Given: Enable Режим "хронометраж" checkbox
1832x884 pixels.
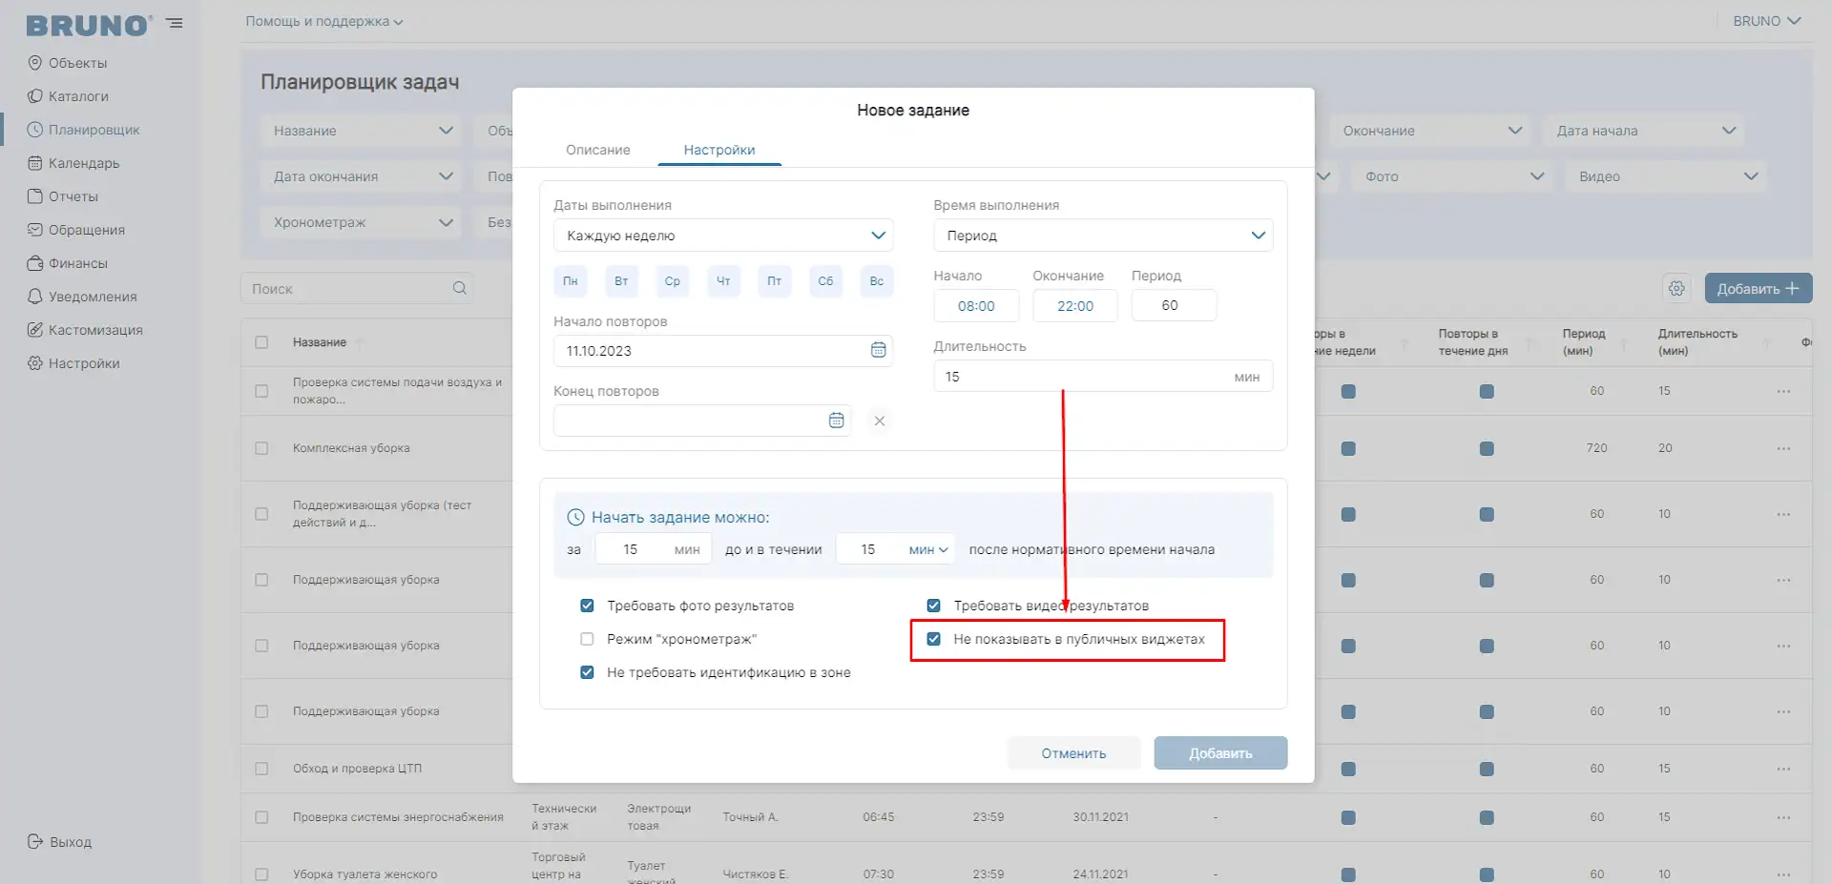Looking at the screenshot, I should [x=587, y=639].
